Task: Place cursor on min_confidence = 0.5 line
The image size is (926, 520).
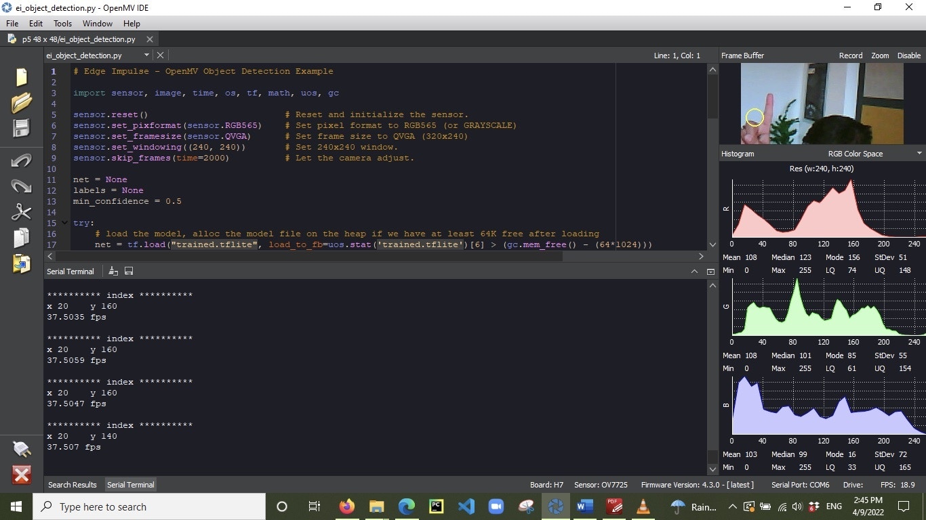Action: (x=127, y=201)
